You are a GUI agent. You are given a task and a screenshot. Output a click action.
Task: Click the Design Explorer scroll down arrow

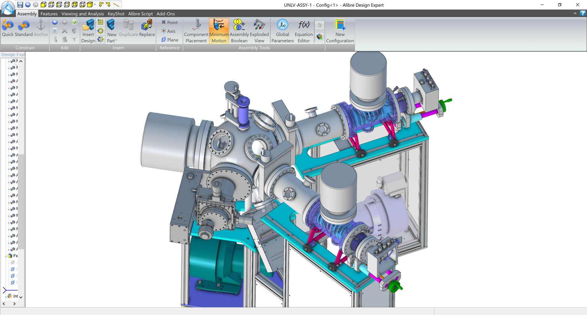(x=21, y=297)
